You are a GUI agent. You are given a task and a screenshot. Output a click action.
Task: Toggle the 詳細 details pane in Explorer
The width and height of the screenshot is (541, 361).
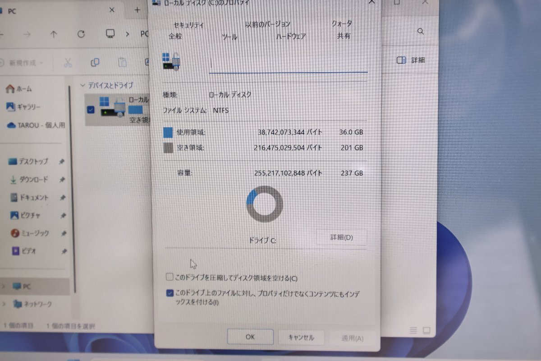tap(411, 60)
